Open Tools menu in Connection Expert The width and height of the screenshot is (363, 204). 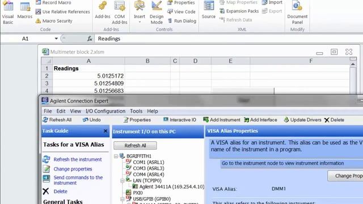136,111
